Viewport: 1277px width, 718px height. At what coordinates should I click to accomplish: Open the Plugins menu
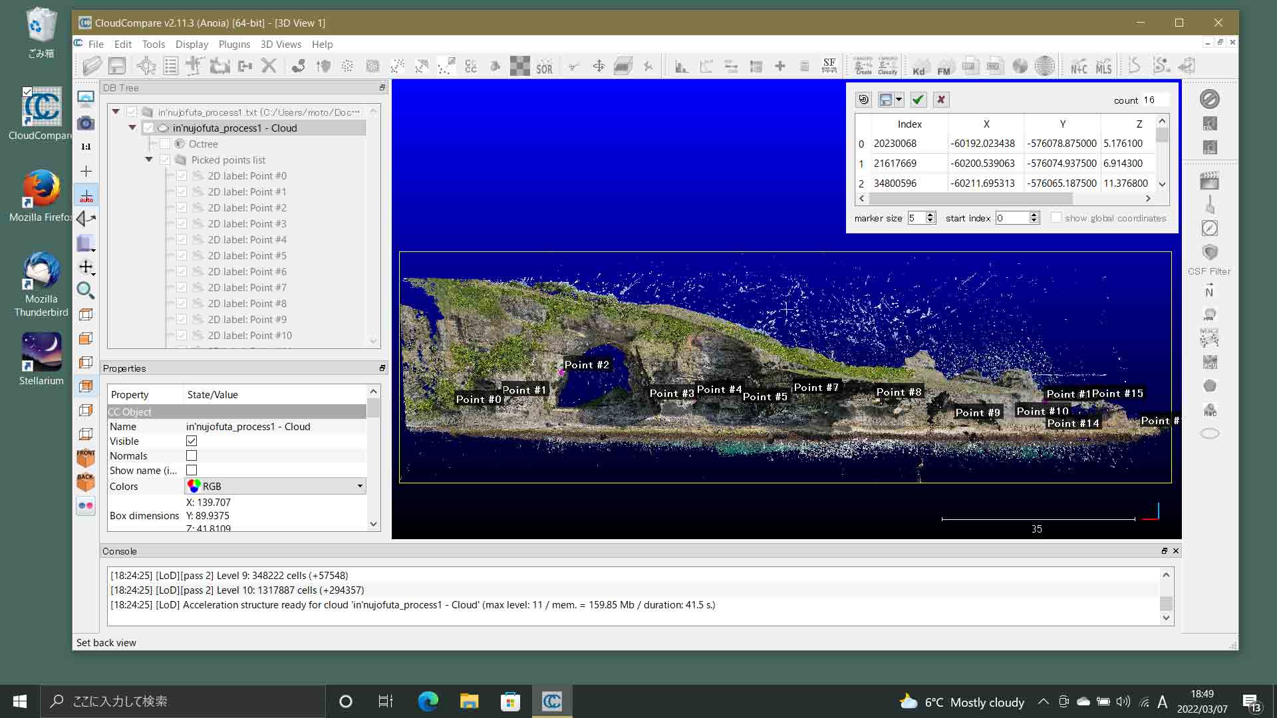[234, 44]
